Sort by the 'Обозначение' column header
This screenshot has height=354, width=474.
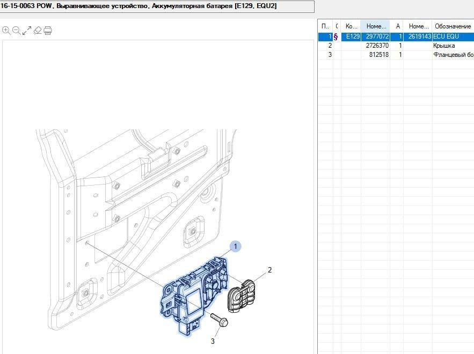coord(453,26)
